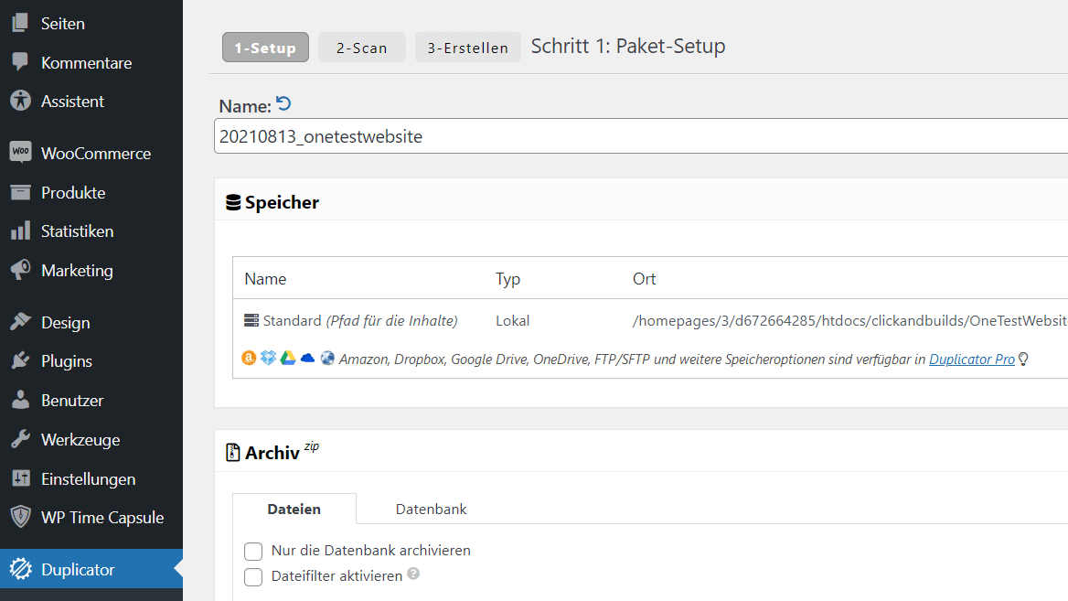Click the 1-Setup step button
Image resolution: width=1068 pixels, height=601 pixels.
pos(266,47)
